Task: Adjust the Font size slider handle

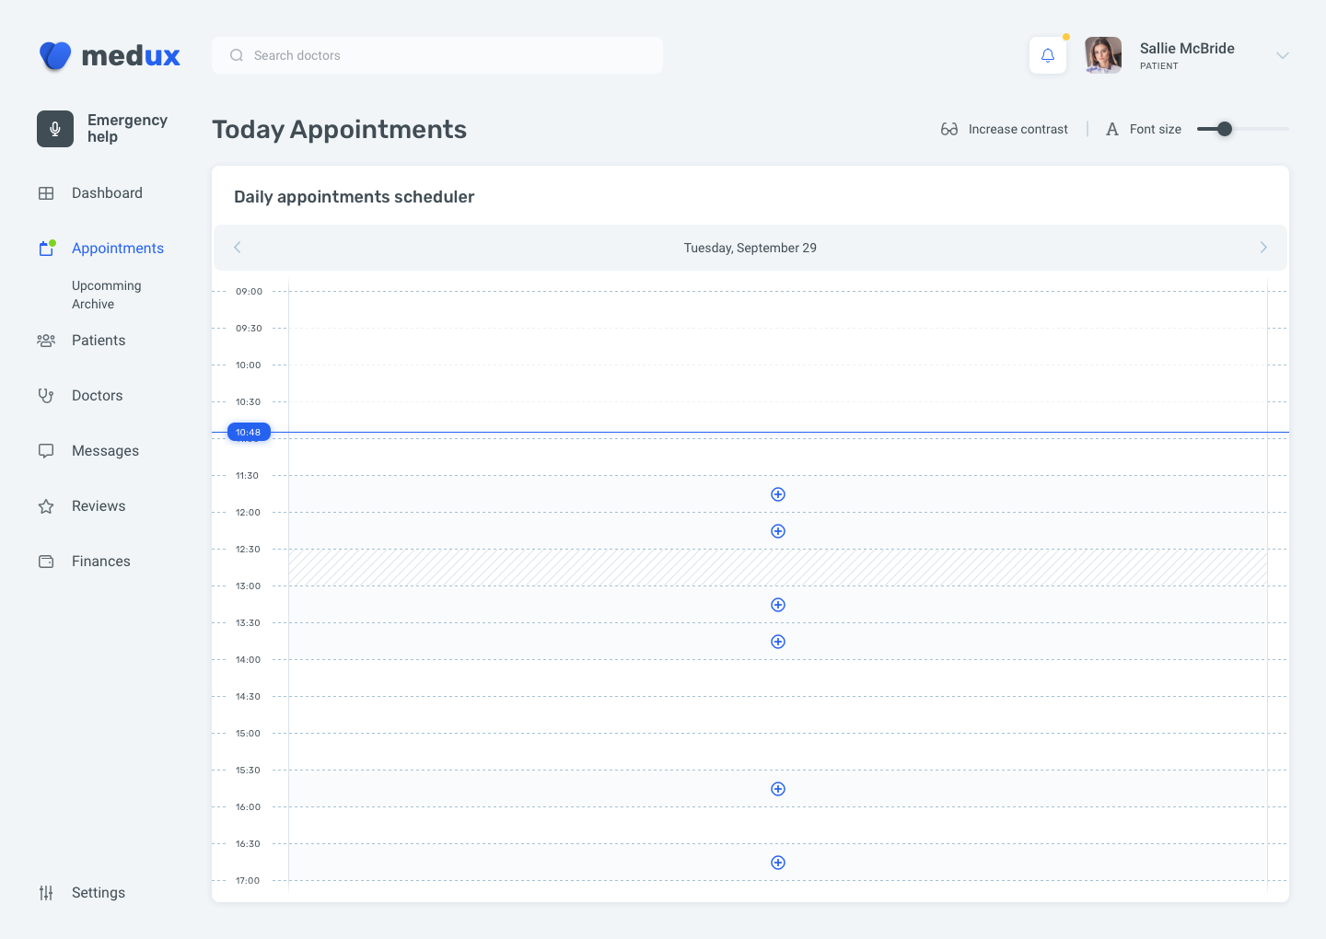Action: coord(1224,129)
